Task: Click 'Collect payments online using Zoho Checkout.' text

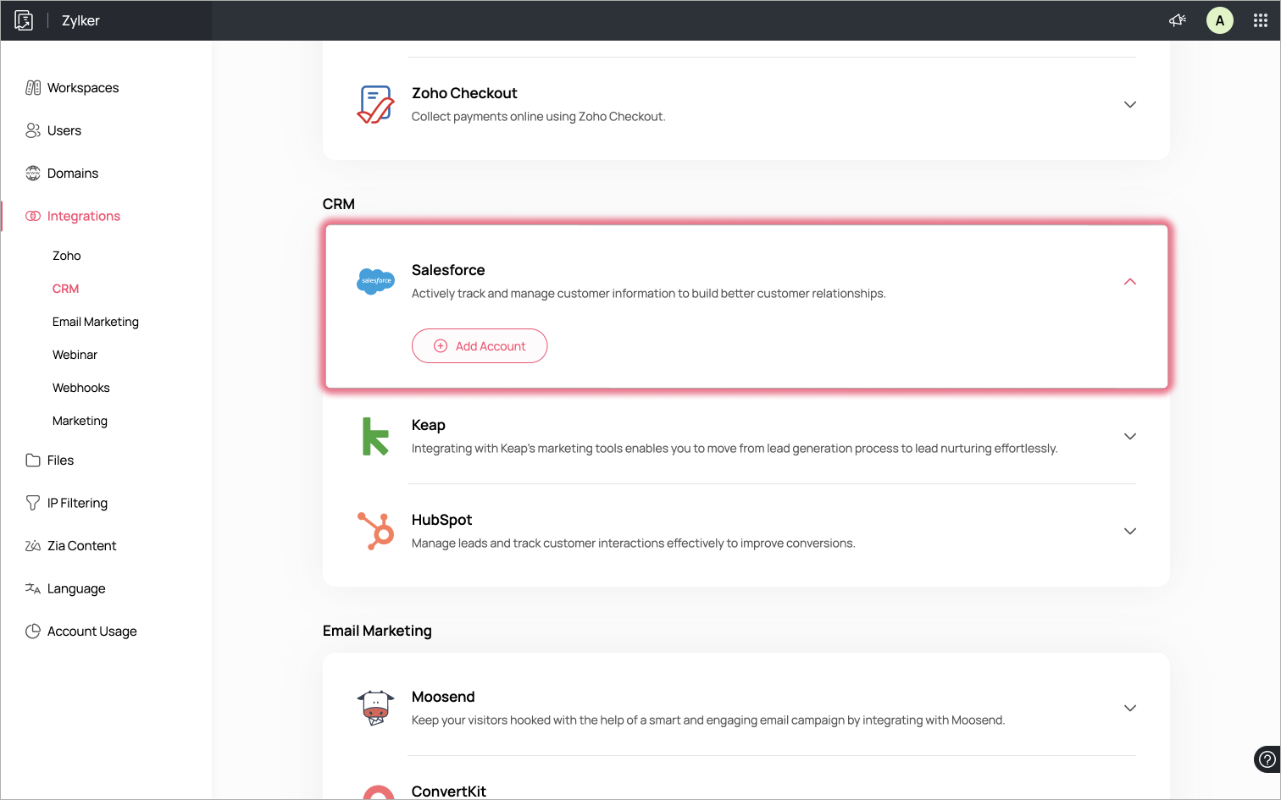Action: coord(539,117)
